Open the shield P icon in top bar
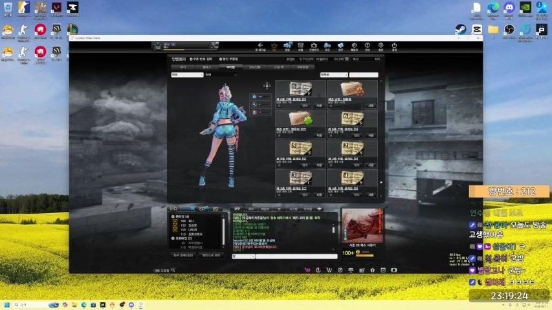Image resolution: width=552 pixels, height=310 pixels. point(354,45)
